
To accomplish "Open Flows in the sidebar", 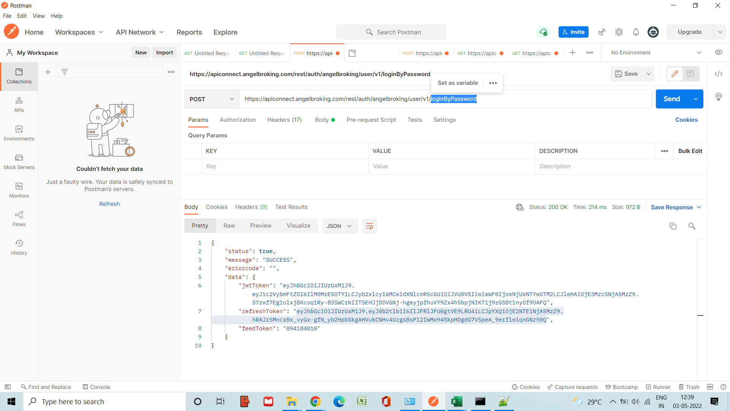I will tap(19, 219).
